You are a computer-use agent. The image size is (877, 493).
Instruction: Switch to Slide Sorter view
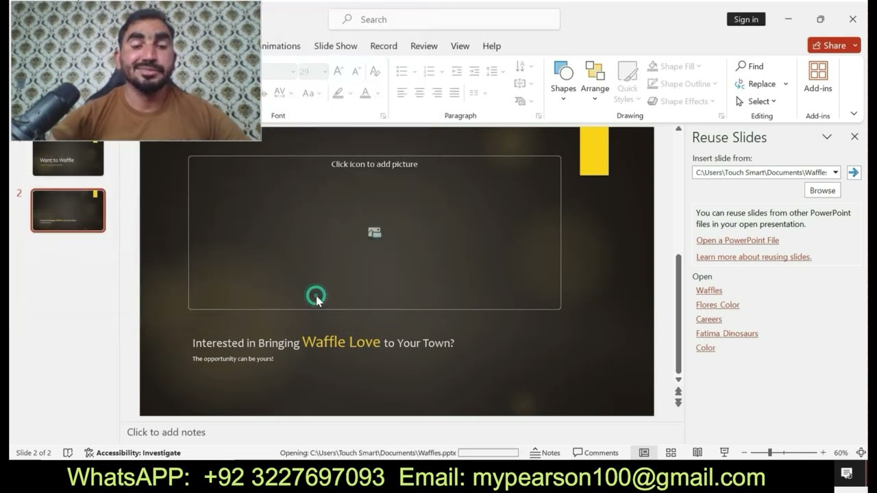[x=671, y=453]
